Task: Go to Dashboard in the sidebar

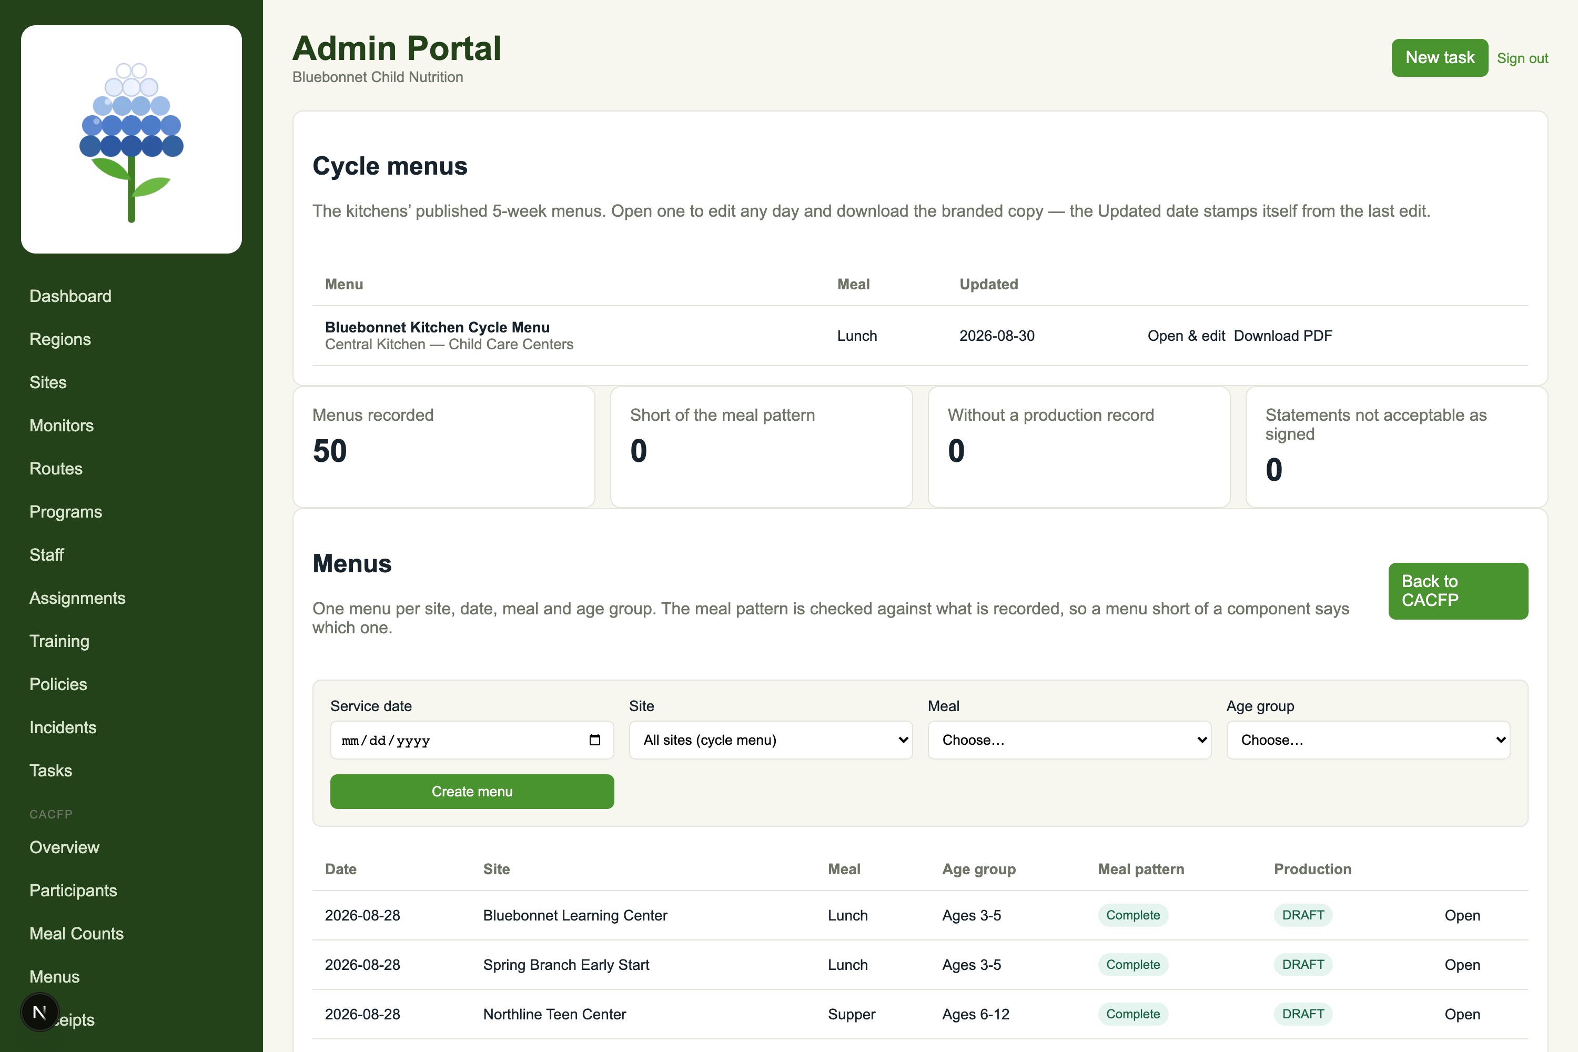Action: click(x=70, y=296)
